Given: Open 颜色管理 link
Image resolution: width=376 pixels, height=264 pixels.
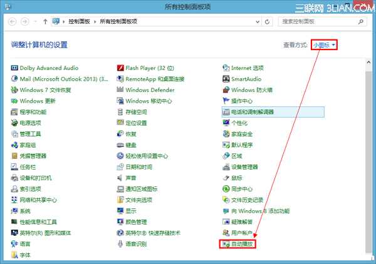Looking at the screenshot, I should coord(136,222).
